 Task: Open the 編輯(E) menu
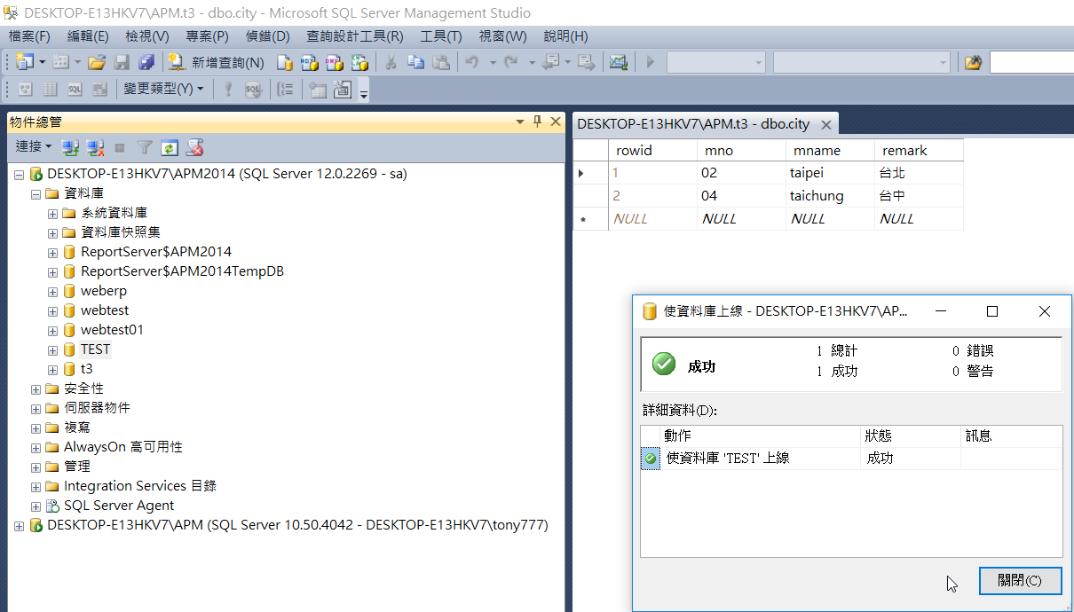click(88, 36)
